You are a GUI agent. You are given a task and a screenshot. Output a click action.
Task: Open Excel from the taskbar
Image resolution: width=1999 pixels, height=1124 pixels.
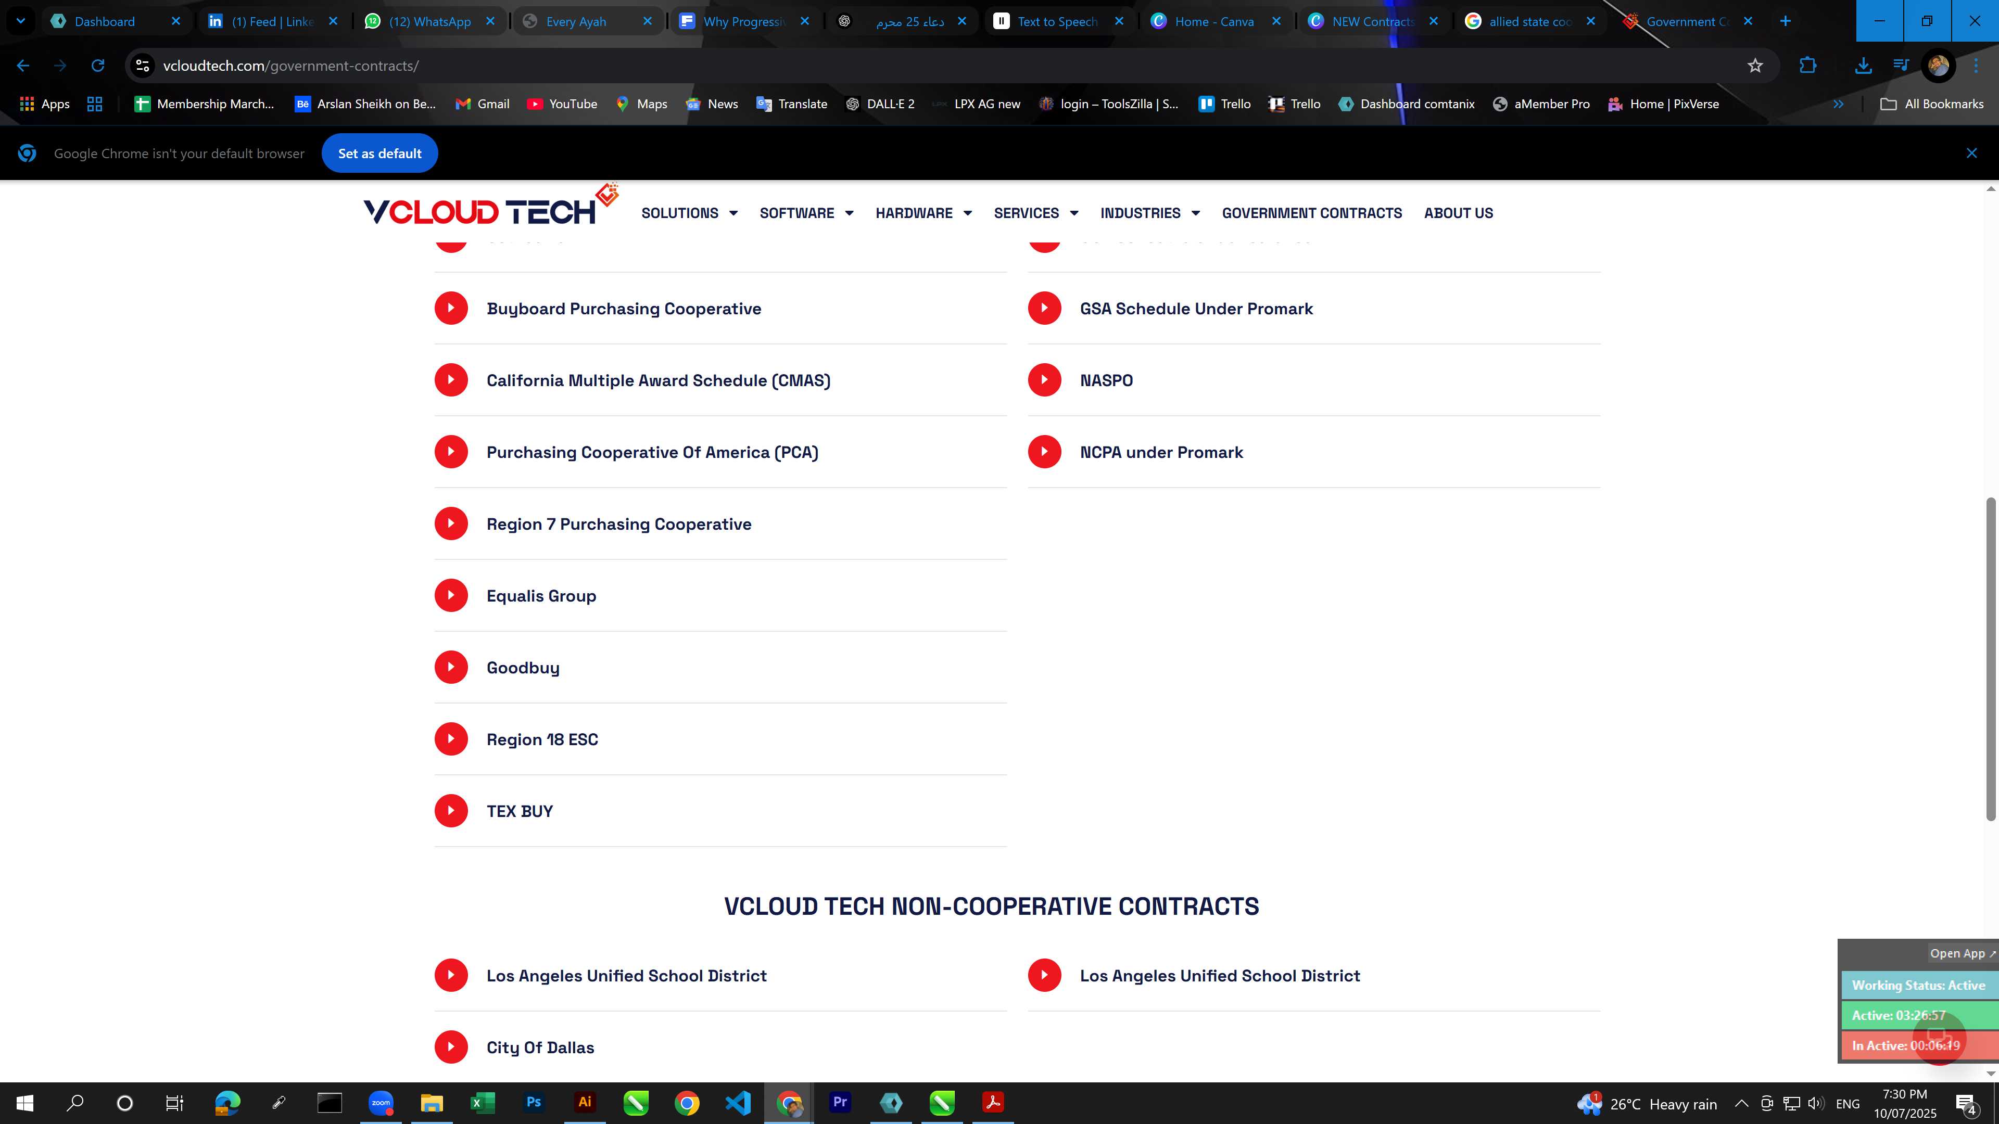[x=483, y=1103]
